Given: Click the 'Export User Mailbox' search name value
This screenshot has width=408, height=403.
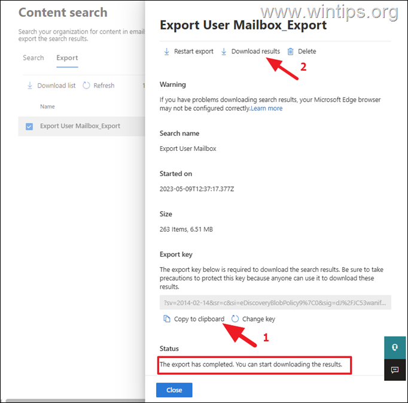Looking at the screenshot, I should point(188,149).
